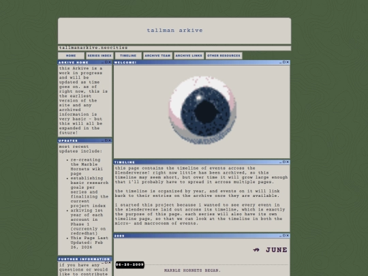Minimize the WELCOME! window panel
This screenshot has width=368, height=276.
[281, 63]
